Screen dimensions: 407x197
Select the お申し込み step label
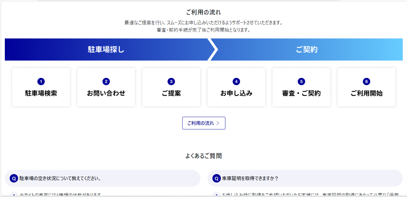pyautogui.click(x=236, y=93)
